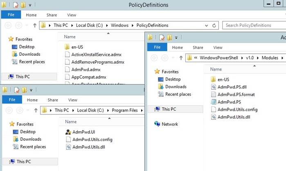Click Forward arrow in PolicyDefinitions window
The width and height of the screenshot is (286, 171).
pos(18,25)
